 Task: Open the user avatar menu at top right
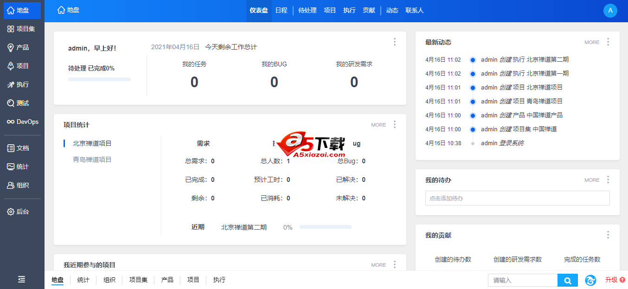(x=610, y=10)
